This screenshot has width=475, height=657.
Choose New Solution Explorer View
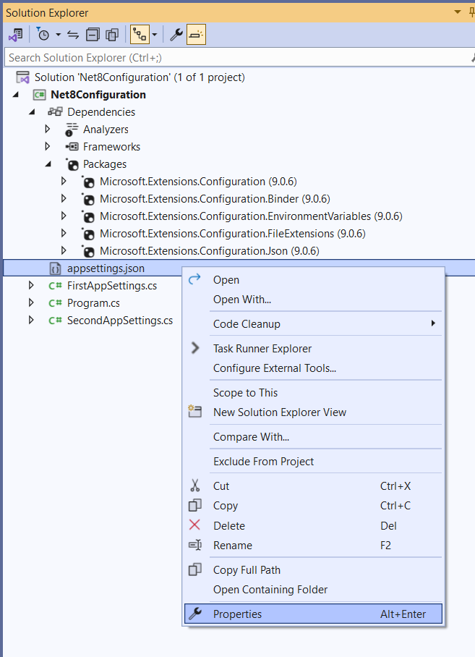[313, 412]
